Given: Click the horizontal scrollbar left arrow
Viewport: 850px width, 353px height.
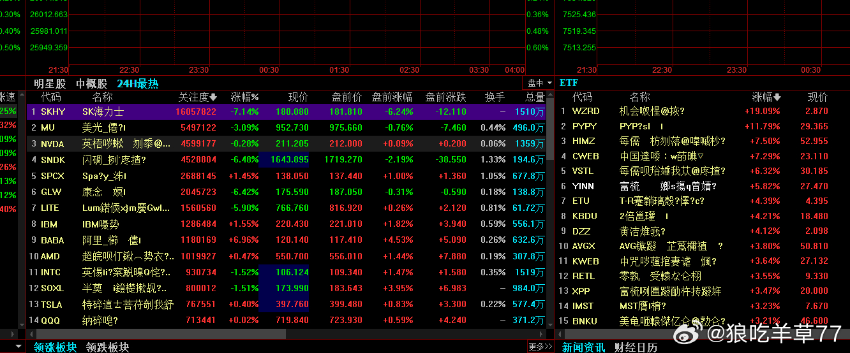Looking at the screenshot, I should [x=31, y=333].
